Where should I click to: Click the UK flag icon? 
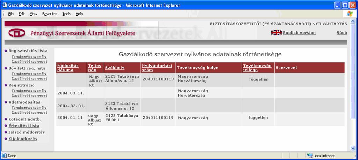[276, 32]
